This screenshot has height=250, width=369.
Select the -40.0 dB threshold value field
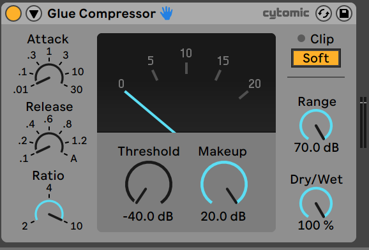[x=148, y=216]
